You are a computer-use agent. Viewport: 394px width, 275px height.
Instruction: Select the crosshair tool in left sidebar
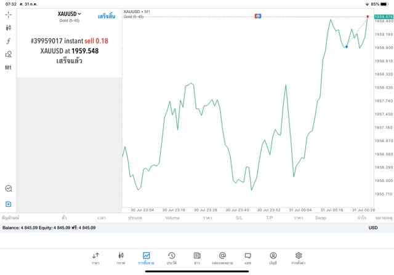9,14
